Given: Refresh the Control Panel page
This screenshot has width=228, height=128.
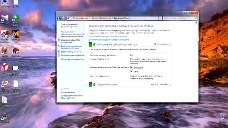Looking at the screenshot, I should (160, 18).
